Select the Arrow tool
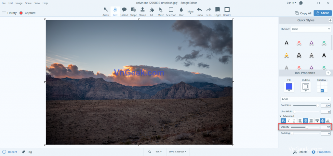333x156 pixels. (106, 11)
